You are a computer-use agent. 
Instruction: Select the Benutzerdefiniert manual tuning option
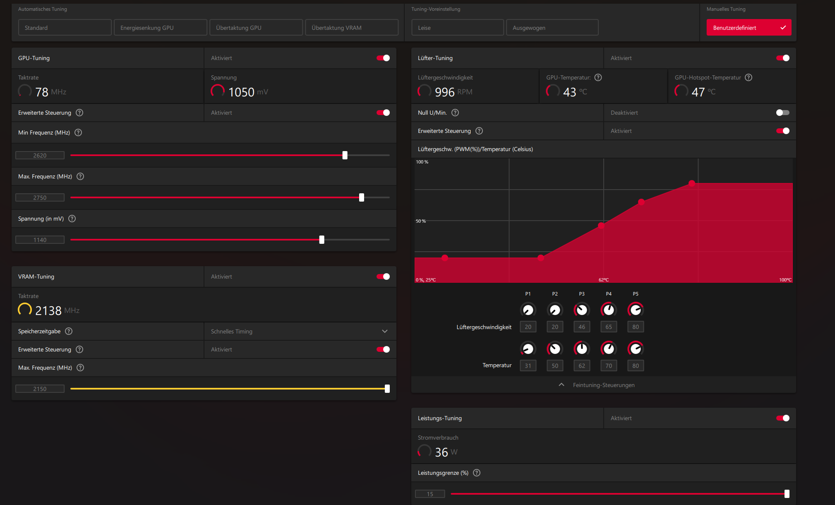pyautogui.click(x=749, y=28)
